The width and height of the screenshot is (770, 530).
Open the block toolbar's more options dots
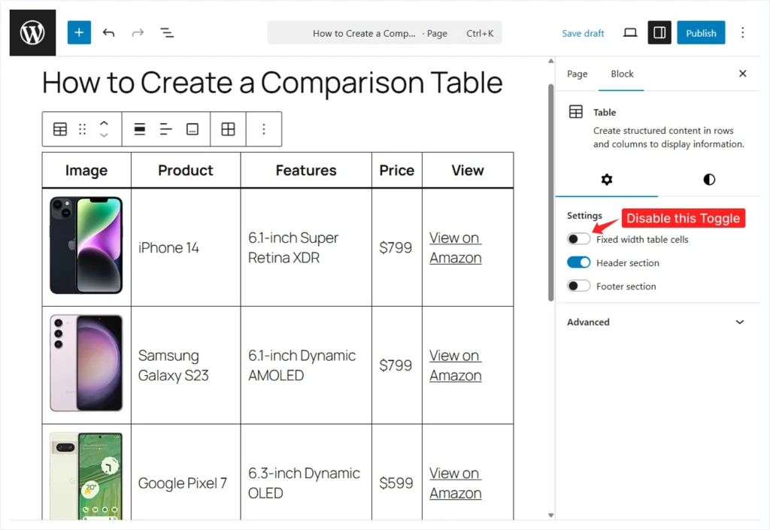pos(264,129)
